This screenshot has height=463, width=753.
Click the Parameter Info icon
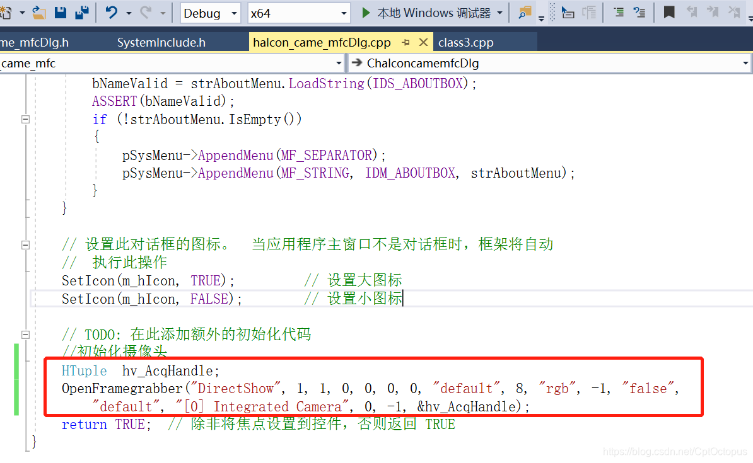[589, 13]
